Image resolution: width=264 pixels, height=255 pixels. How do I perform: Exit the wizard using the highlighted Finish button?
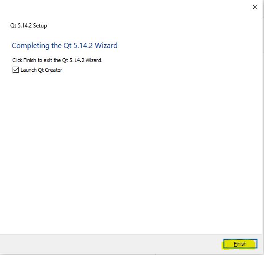(x=240, y=243)
